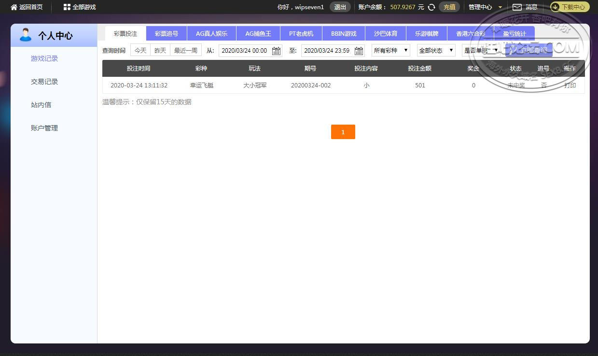The height and width of the screenshot is (356, 598).
Task: Click the bet time 2020-03-24 13:11:32
Action: [x=139, y=85]
